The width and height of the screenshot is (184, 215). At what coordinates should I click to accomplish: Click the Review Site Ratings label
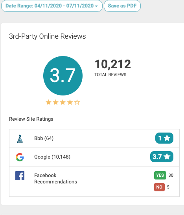pyautogui.click(x=31, y=119)
